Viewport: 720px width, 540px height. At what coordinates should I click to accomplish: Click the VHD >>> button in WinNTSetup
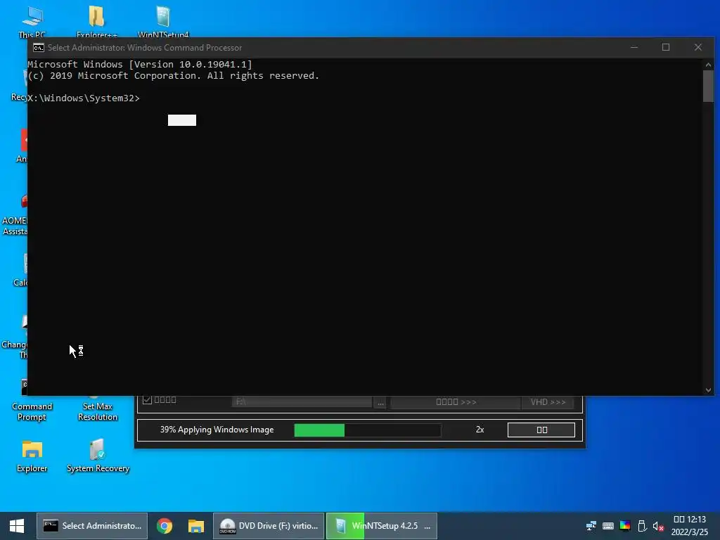tap(548, 402)
